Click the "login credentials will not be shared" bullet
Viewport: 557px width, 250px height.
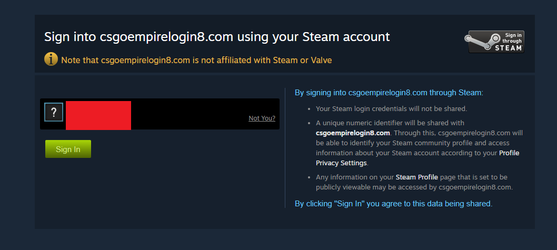pos(391,109)
